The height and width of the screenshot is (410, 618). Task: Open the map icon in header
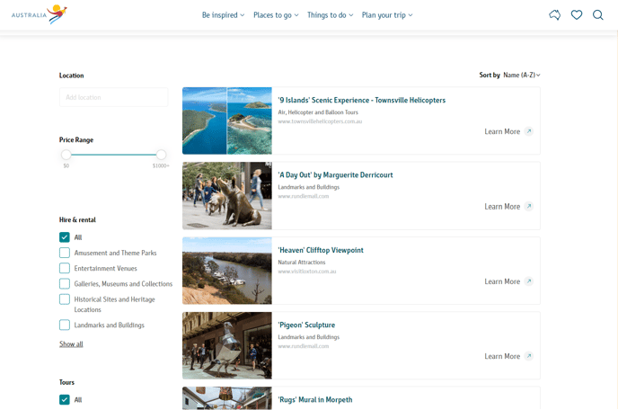(555, 15)
